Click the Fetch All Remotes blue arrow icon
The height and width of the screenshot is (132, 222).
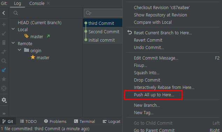click(4, 70)
